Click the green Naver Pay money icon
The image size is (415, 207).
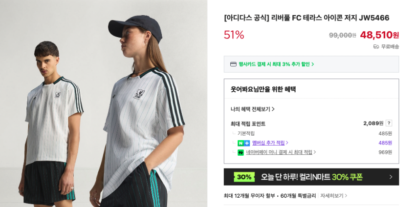[x=240, y=152]
